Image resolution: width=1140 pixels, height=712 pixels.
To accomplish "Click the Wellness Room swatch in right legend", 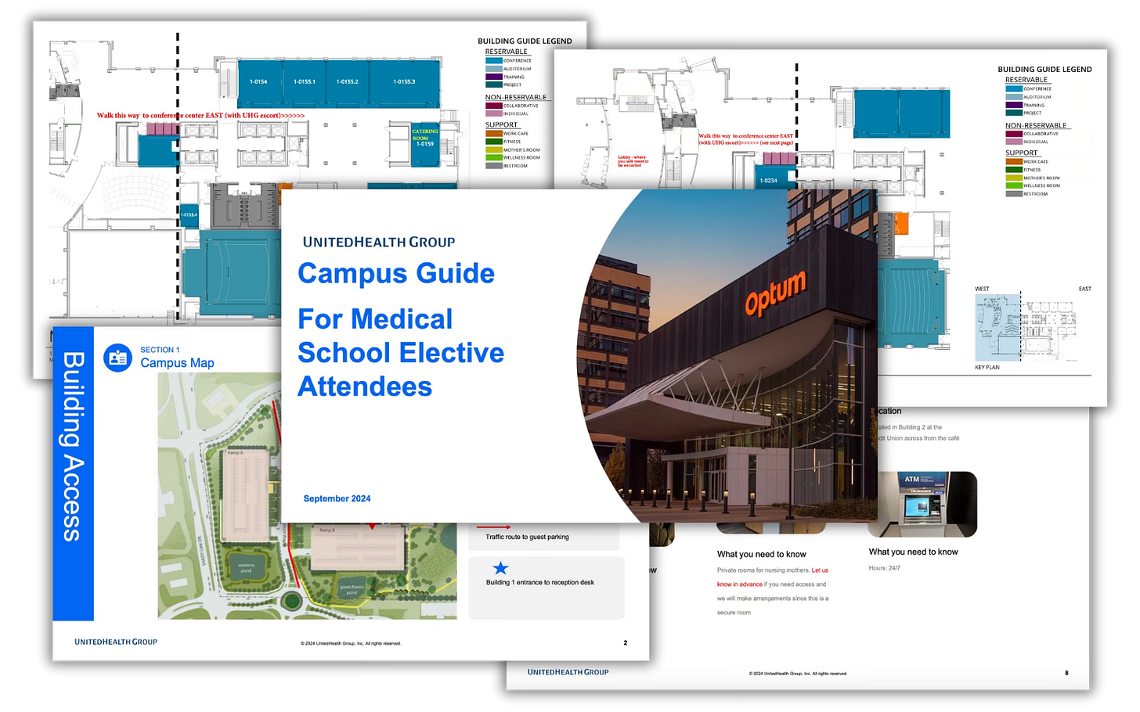I will click(x=1014, y=185).
